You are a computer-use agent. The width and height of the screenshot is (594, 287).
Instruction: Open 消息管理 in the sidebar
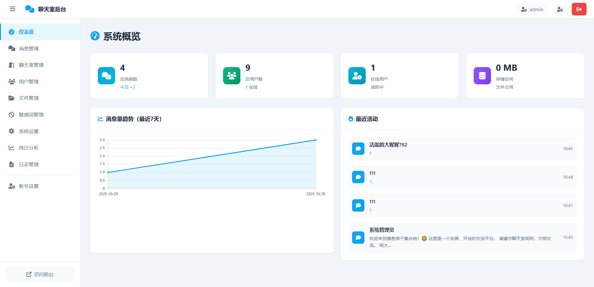click(x=28, y=49)
